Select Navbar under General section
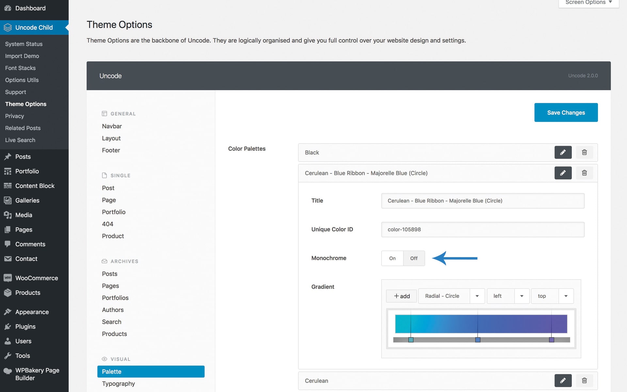 click(x=112, y=126)
